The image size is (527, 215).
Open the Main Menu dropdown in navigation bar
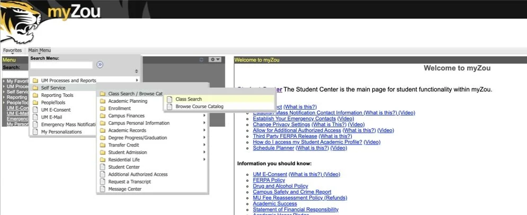pyautogui.click(x=40, y=50)
